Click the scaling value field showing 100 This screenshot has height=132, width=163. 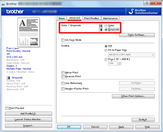(113, 63)
